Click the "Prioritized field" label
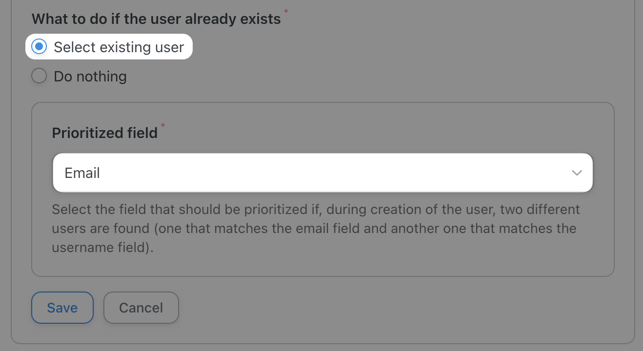Screen dimensions: 643x351 tap(105, 133)
